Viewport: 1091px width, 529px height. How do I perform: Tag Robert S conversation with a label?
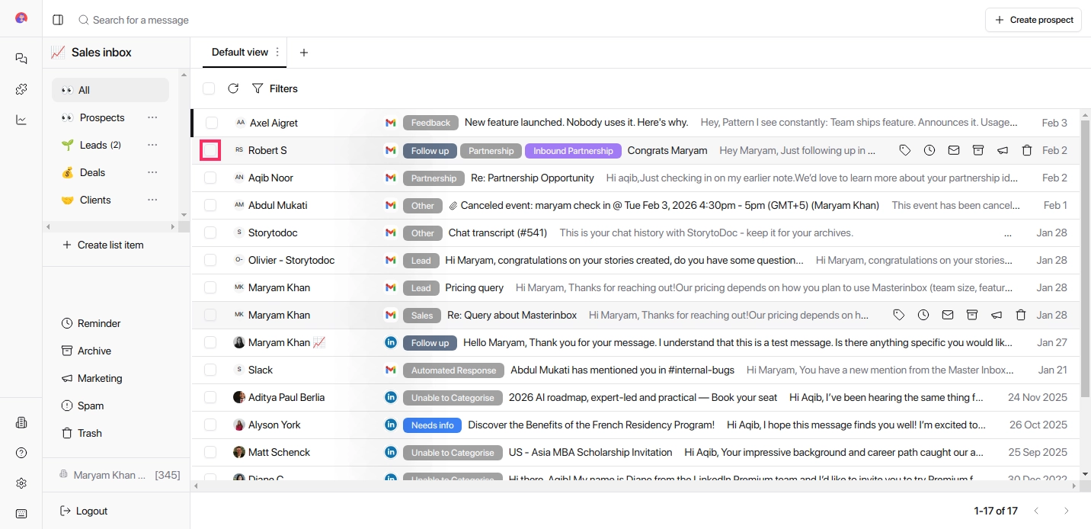point(905,150)
